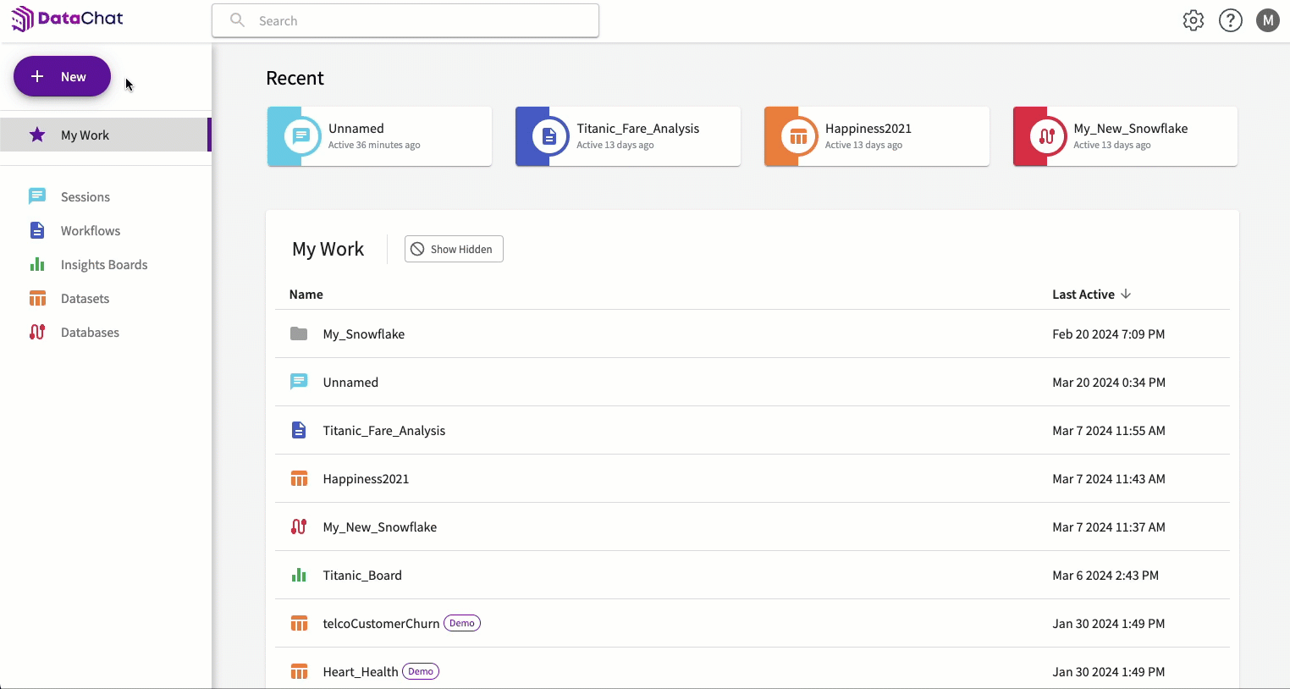Click the session icon in Unnamed row
The height and width of the screenshot is (689, 1290).
coord(299,382)
